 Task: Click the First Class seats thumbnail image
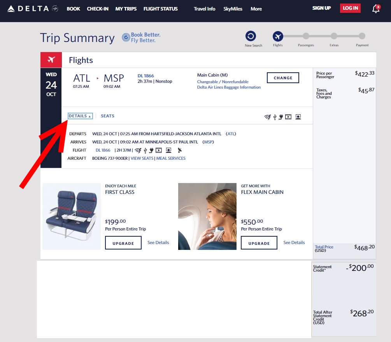[71, 216]
